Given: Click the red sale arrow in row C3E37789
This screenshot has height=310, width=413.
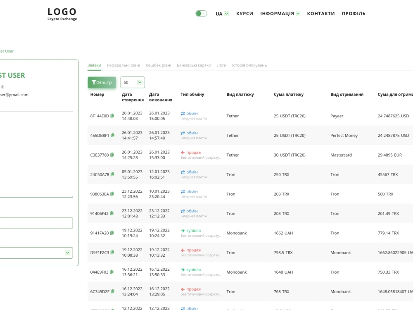Looking at the screenshot, I should point(183,153).
